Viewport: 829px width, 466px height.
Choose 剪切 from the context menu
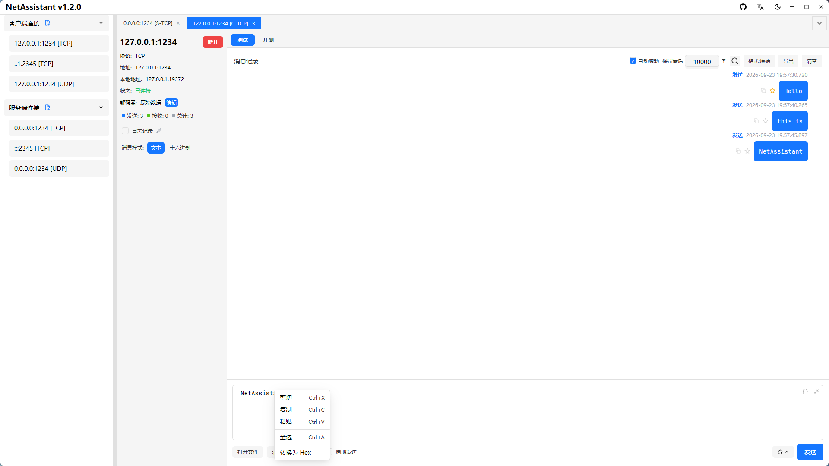tap(302, 397)
